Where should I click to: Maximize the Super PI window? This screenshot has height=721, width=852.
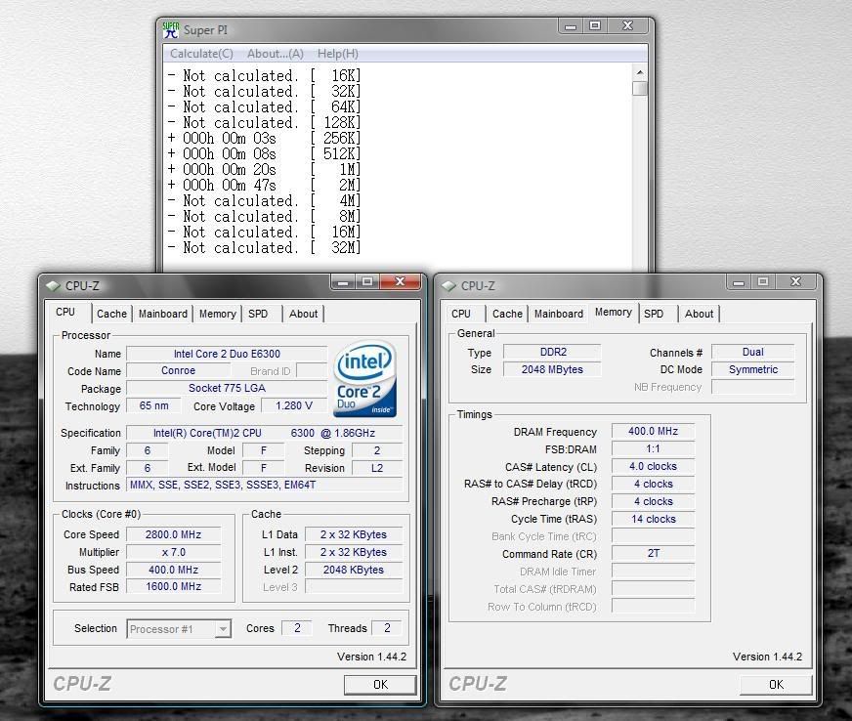point(595,26)
